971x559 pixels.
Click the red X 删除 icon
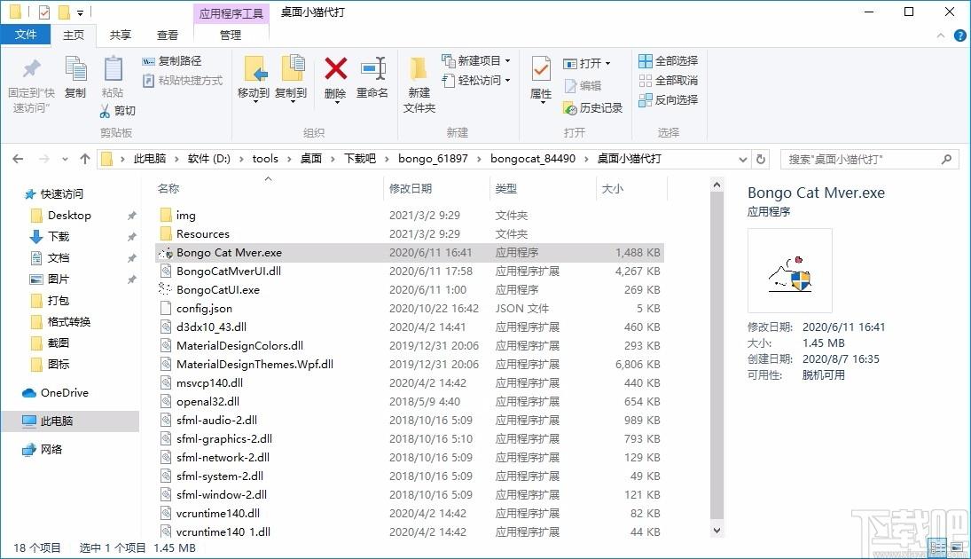coord(336,68)
